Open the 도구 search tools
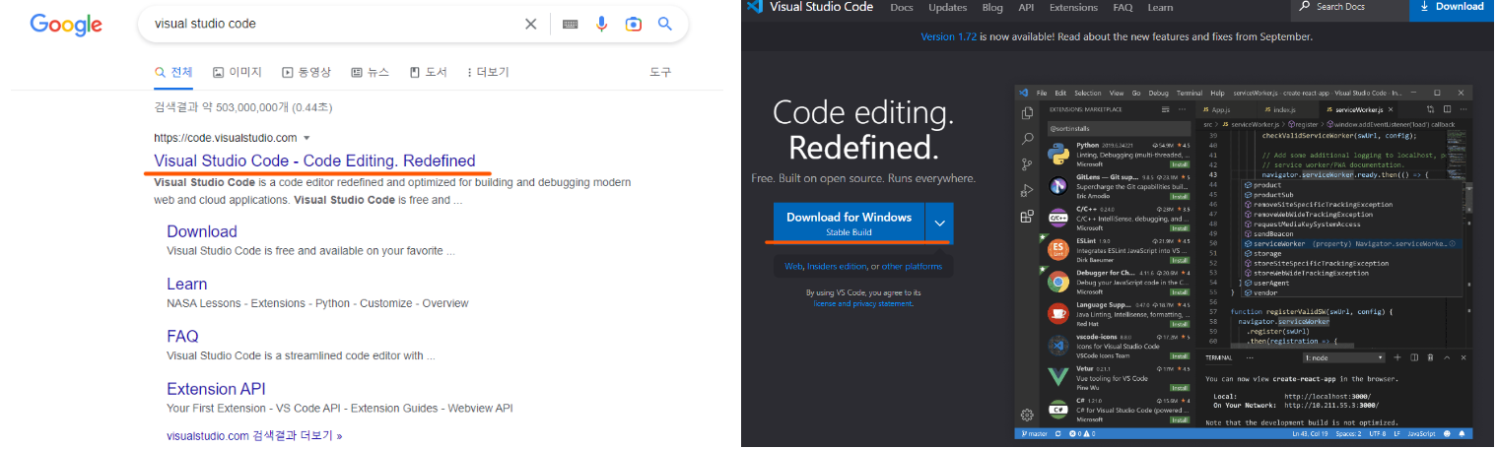Viewport: 1497px width, 449px height. [660, 72]
